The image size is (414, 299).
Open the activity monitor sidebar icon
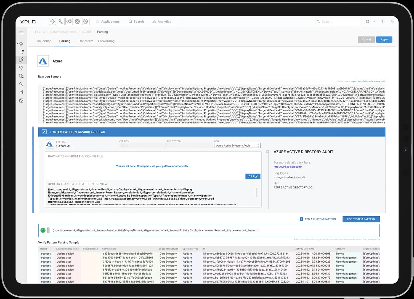(x=21, y=101)
